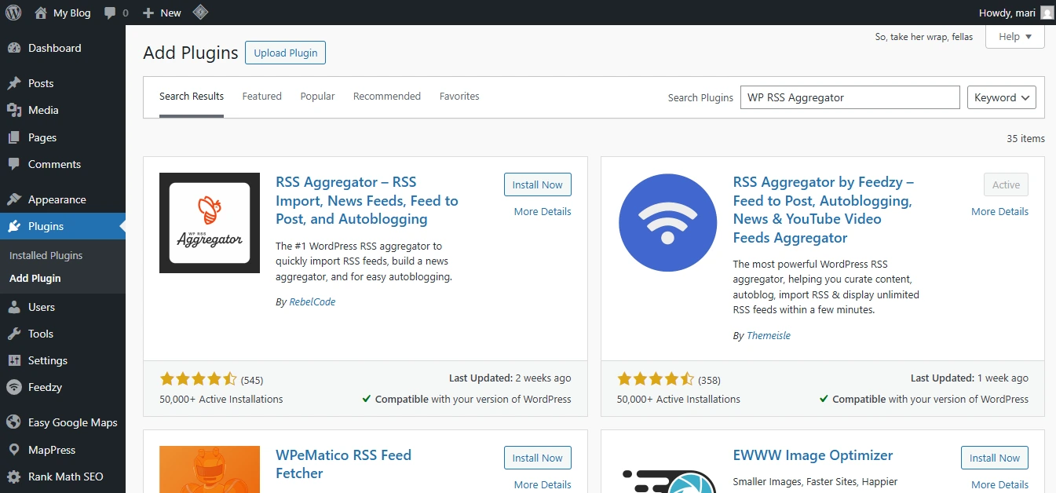Switch to the Featured tab
The image size is (1056, 493).
click(x=261, y=97)
